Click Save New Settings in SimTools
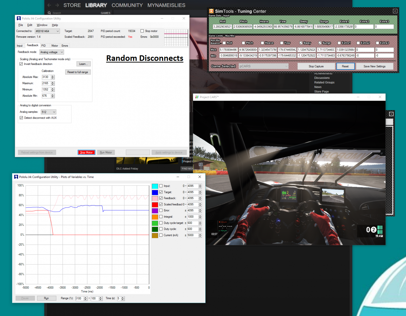This screenshot has height=316, width=406. [375, 66]
